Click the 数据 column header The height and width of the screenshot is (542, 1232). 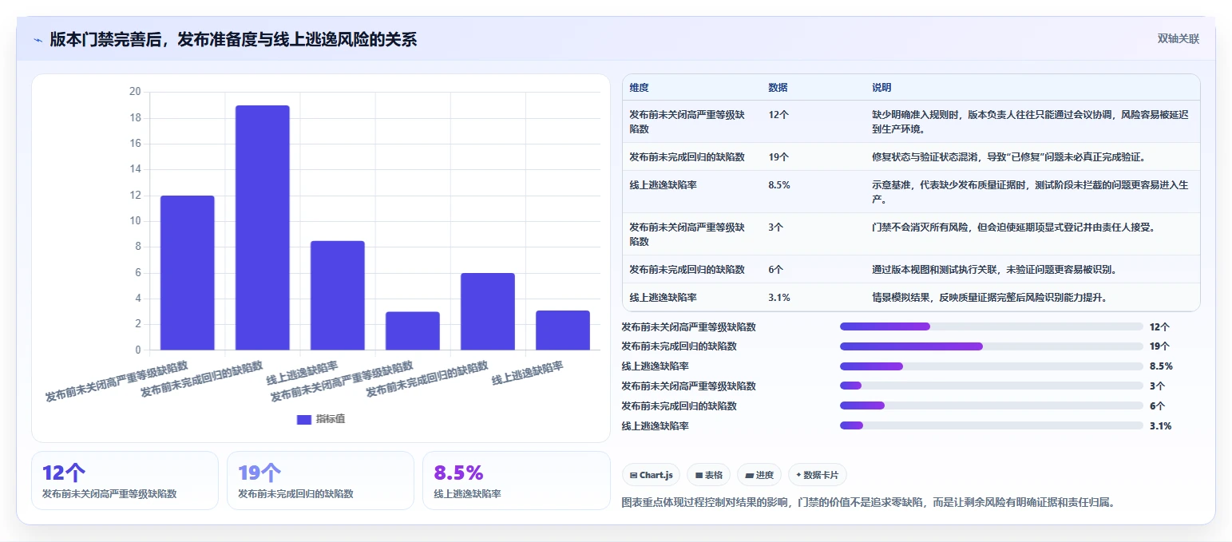tap(778, 87)
